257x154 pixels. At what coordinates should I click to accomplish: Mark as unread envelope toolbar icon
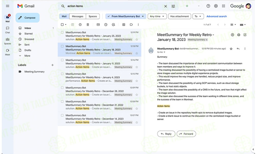click(x=98, y=25)
